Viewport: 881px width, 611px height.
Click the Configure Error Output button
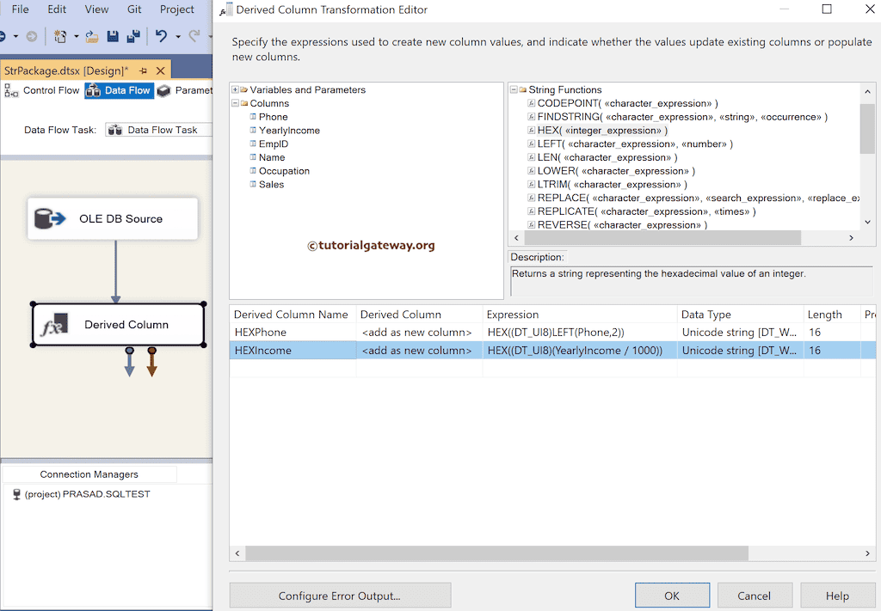point(340,595)
